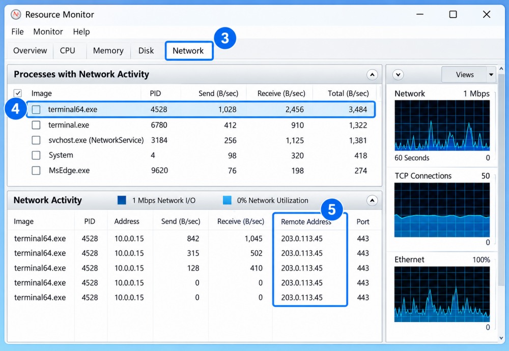Viewport: 509px width, 351px height.
Task: Check the MsEdge.exe process checkbox
Action: pos(36,171)
